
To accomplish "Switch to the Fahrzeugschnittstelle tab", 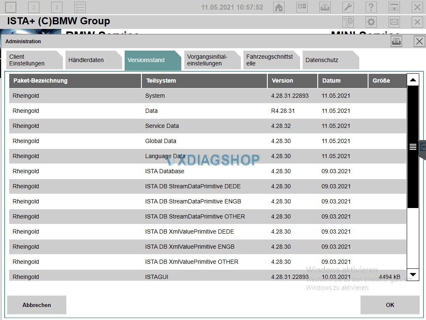I will pos(272,60).
